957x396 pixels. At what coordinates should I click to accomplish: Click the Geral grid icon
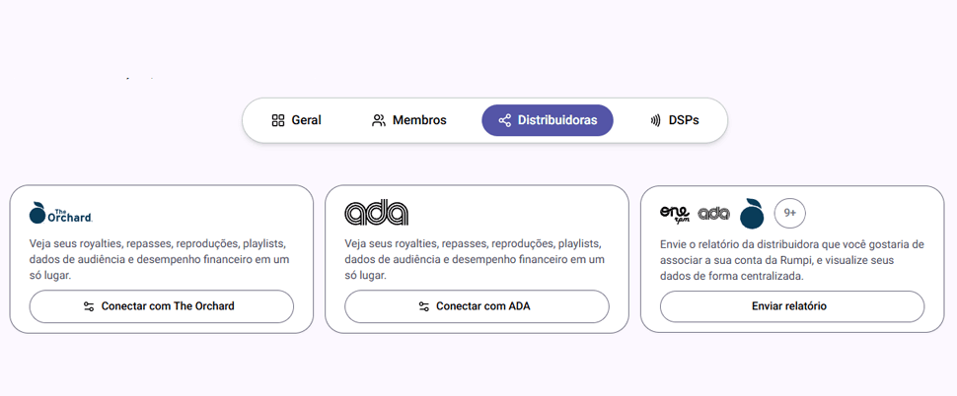pos(278,120)
